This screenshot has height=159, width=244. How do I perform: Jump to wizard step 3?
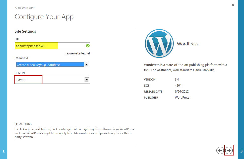241,151
